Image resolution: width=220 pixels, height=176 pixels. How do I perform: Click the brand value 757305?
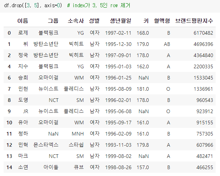pyautogui.click(x=205, y=134)
